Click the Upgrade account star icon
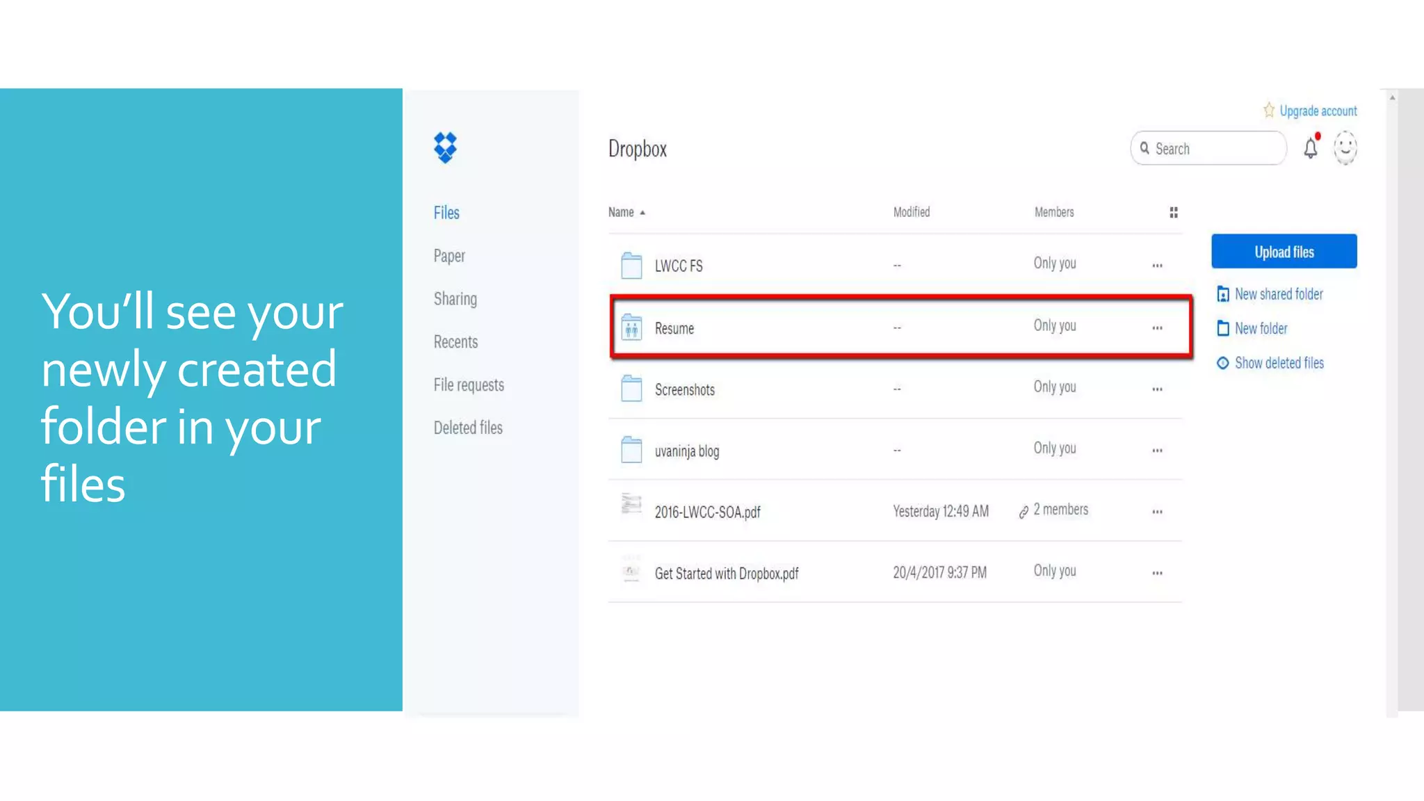Screen dimensions: 1424x801 click(1269, 110)
